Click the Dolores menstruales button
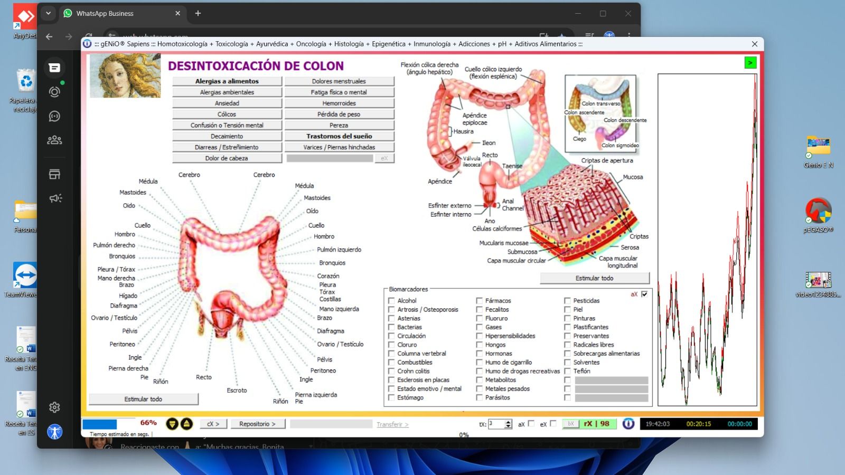The width and height of the screenshot is (845, 475). (339, 81)
